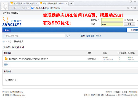Click the hot search 交友 link
138x101 pixels.
click(x=93, y=36)
